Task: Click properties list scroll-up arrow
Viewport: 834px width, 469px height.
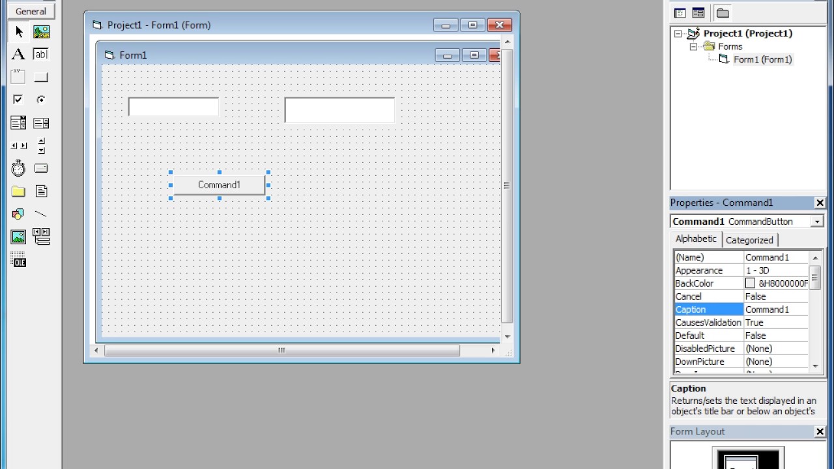Action: pyautogui.click(x=815, y=258)
